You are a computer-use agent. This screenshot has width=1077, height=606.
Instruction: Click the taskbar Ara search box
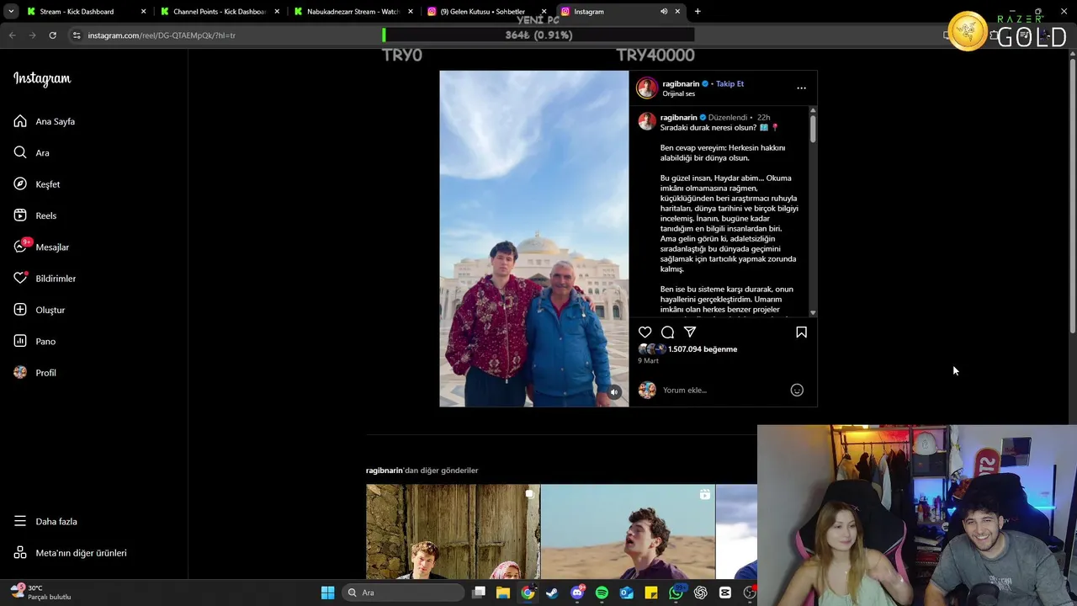click(x=404, y=593)
